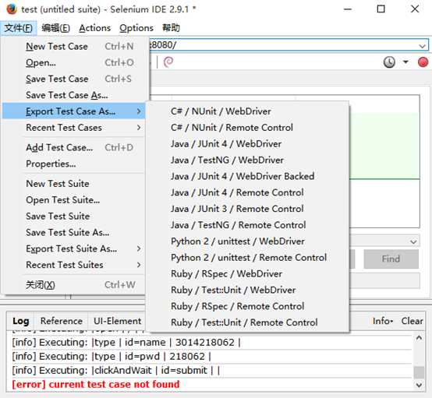The image size is (432, 398).
Task: Choose Open Test Suite...
Action: tap(73, 200)
